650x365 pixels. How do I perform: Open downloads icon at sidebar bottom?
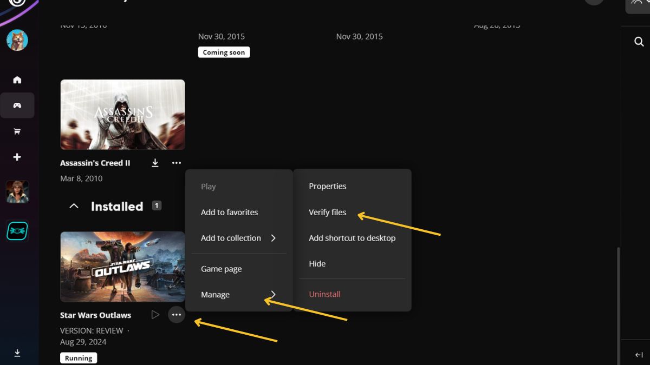tap(17, 353)
